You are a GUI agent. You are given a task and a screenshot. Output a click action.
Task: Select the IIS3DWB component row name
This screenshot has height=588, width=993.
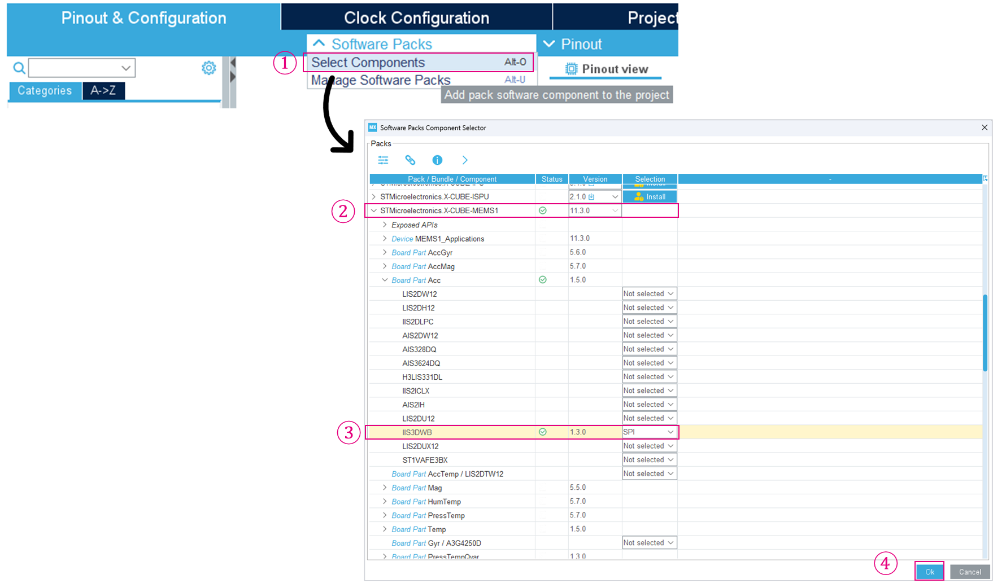point(417,432)
